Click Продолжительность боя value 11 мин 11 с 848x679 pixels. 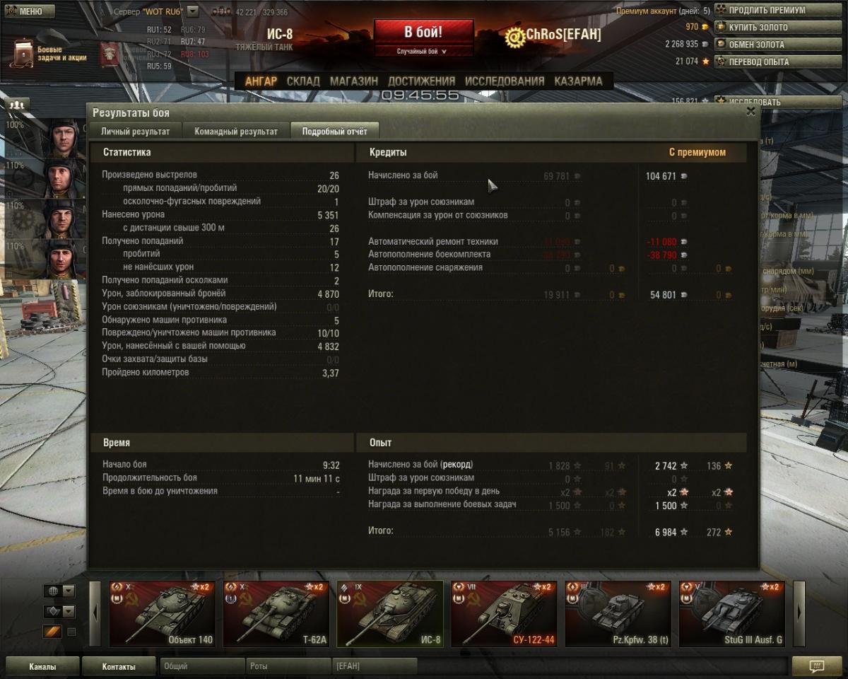(x=317, y=479)
